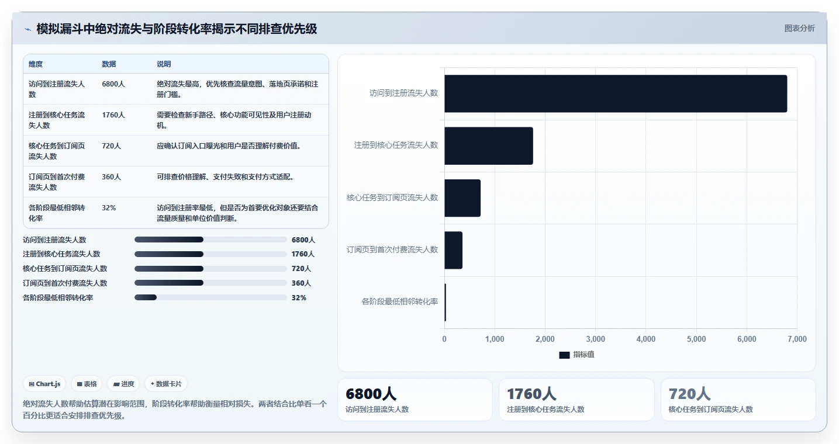Click the footer note starting 绝对流失人数帮助估算
The width and height of the screenshot is (839, 444).
pyautogui.click(x=175, y=410)
